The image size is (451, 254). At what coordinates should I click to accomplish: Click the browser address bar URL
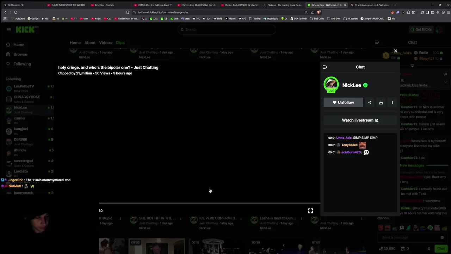point(163,12)
